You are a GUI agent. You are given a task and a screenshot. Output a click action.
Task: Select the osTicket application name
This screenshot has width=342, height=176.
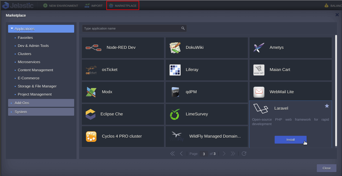click(110, 70)
